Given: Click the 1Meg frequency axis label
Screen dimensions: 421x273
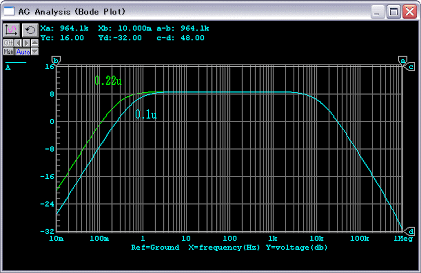Looking at the screenshot, I should point(403,239).
